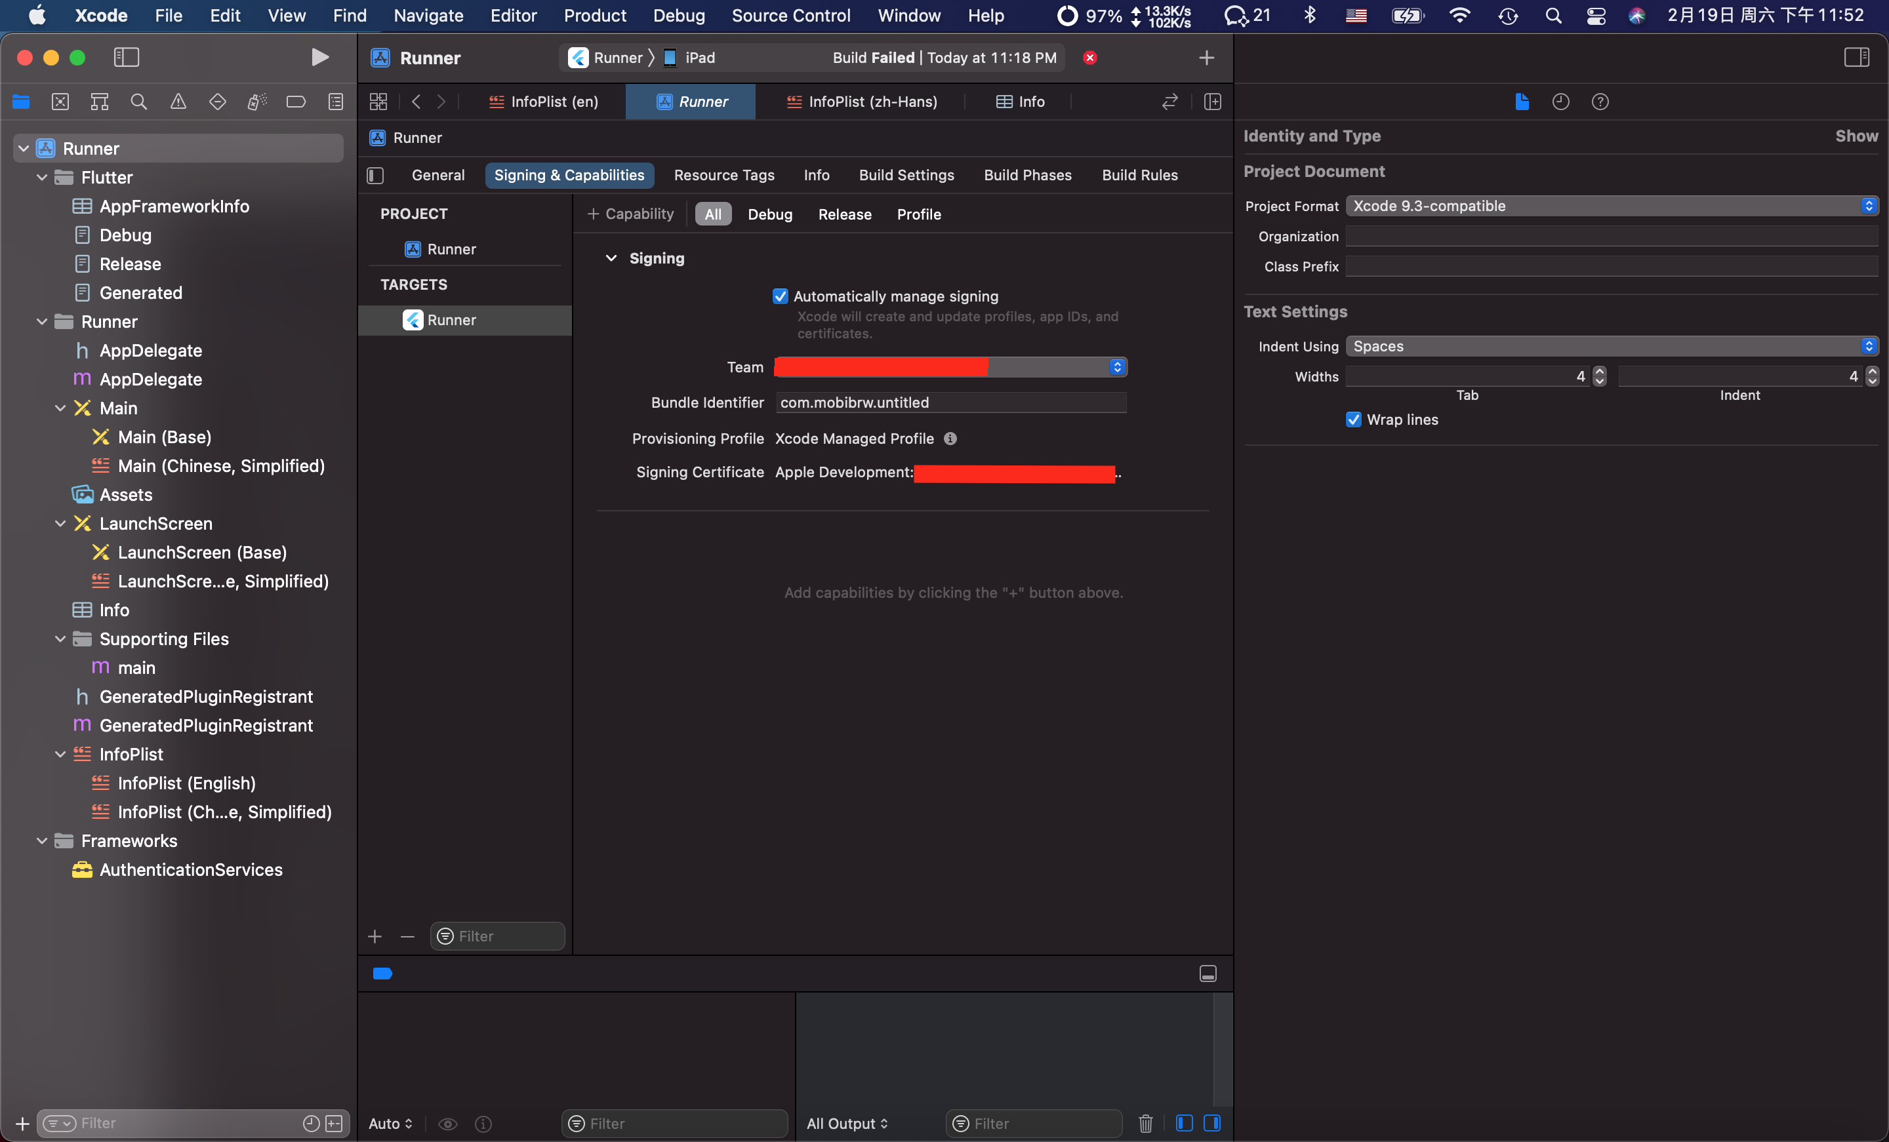Toggle the variables view pane button
Screen dimensions: 1889x1142
pos(1185,1124)
